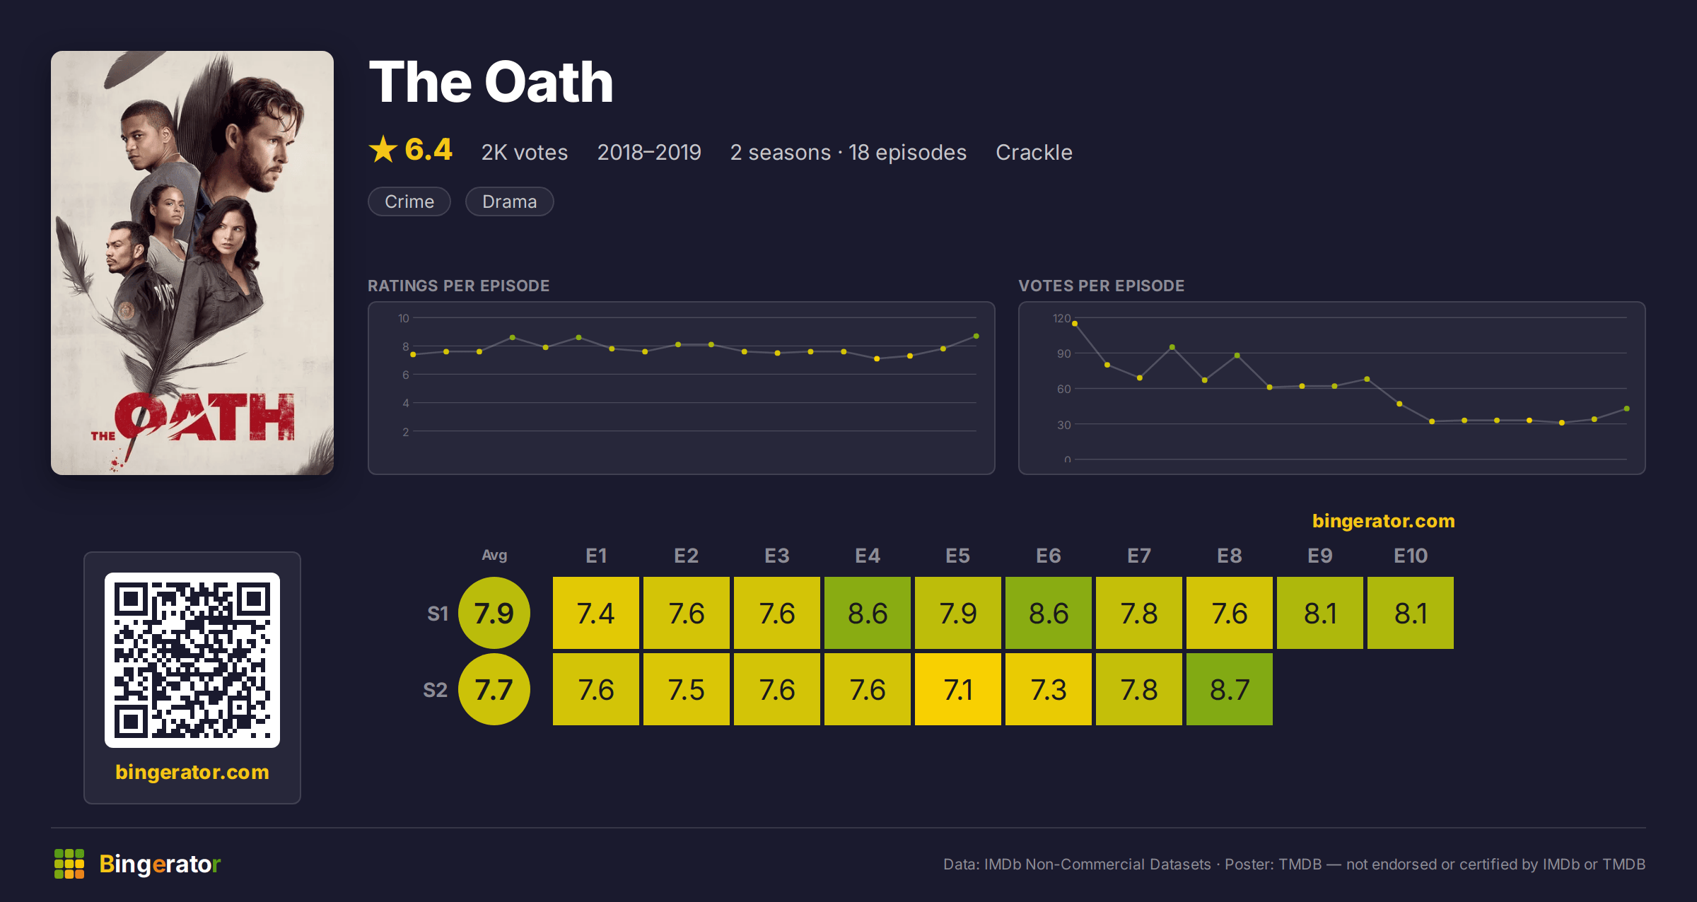The width and height of the screenshot is (1697, 902).
Task: Click the S2 E5 rating tile 7.1
Action: point(958,689)
